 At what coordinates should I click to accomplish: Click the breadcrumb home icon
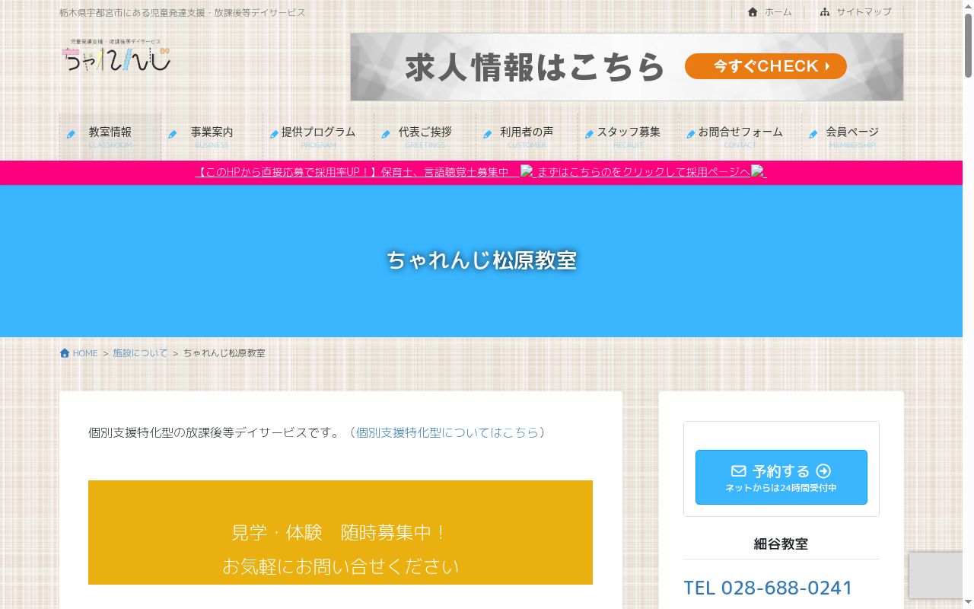[65, 353]
